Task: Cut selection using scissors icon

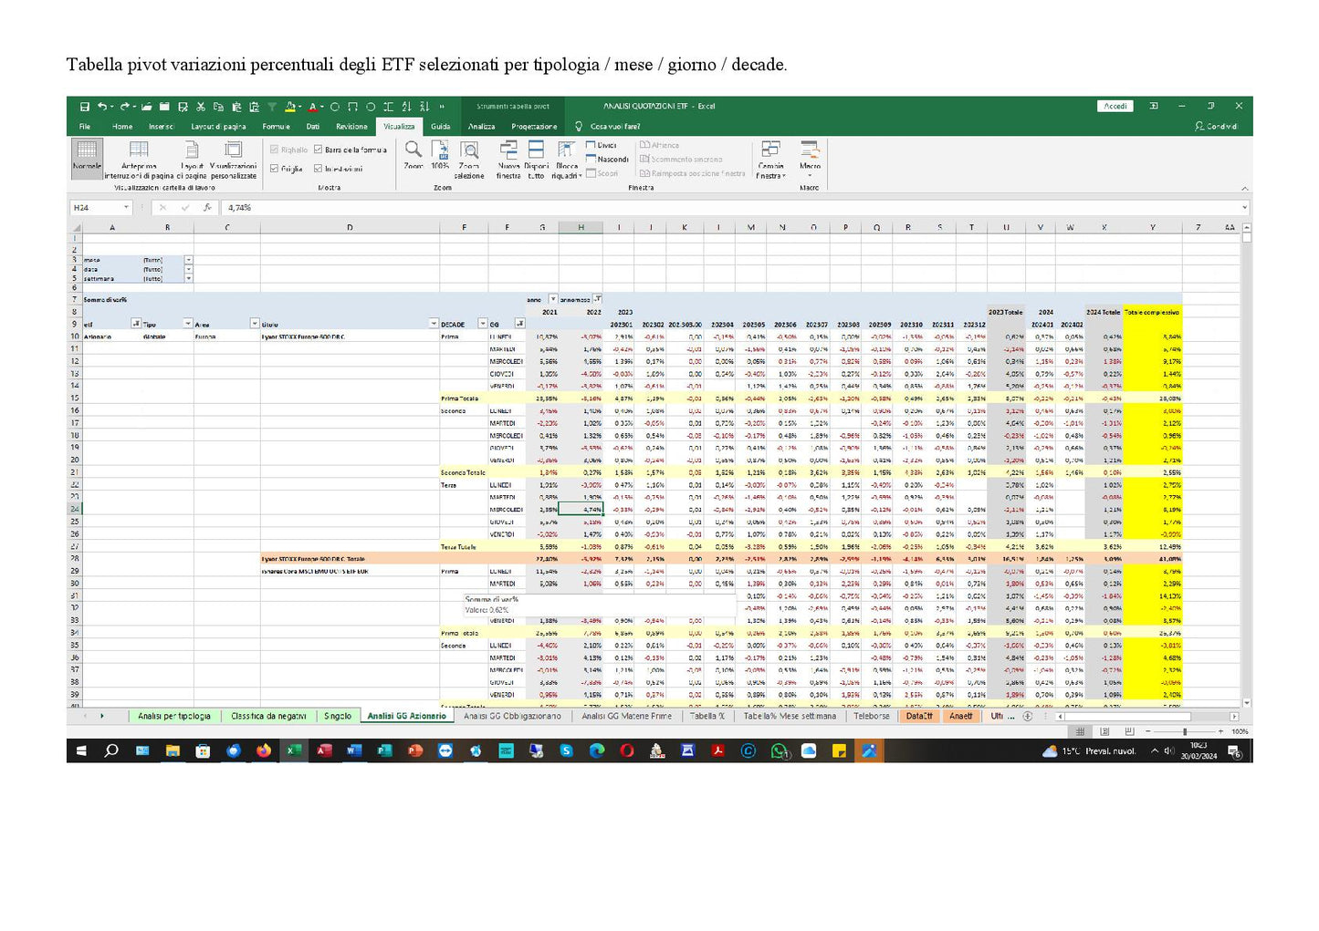Action: coord(201,107)
